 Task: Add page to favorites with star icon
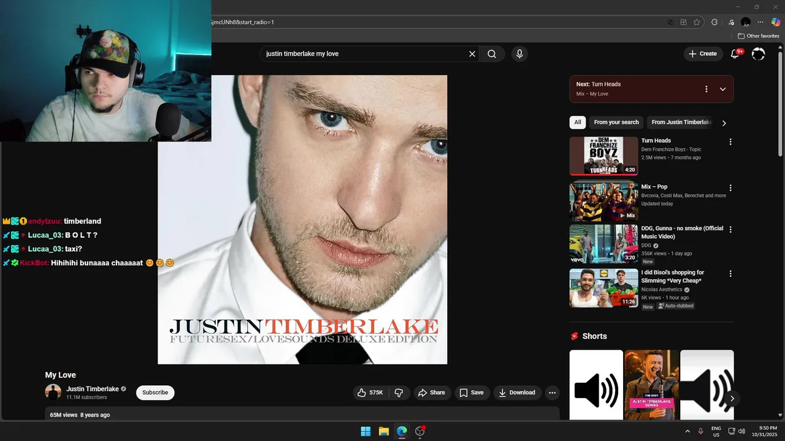[x=697, y=22]
